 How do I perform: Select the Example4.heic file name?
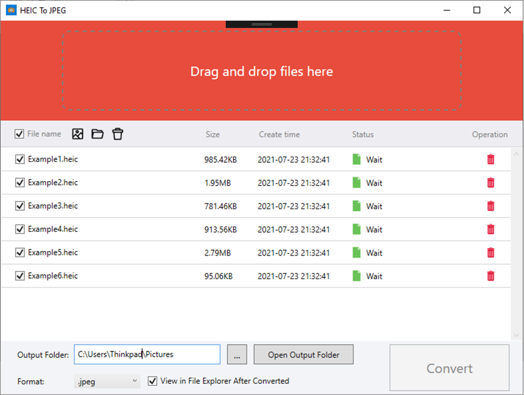(53, 229)
